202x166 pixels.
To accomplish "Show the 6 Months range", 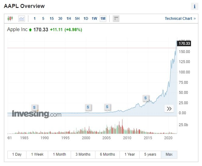I will pos(107,154).
